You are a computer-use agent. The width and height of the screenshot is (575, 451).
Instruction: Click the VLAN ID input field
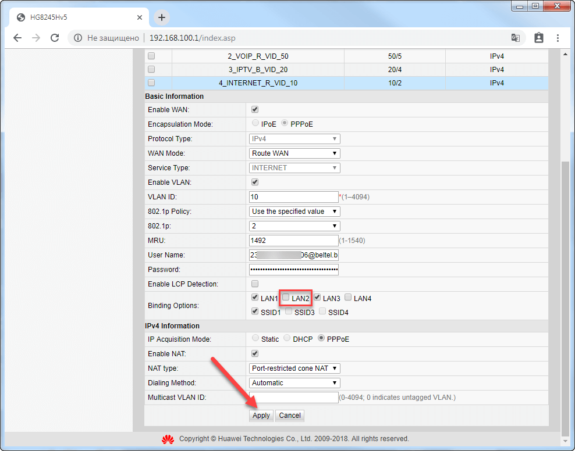pyautogui.click(x=293, y=197)
